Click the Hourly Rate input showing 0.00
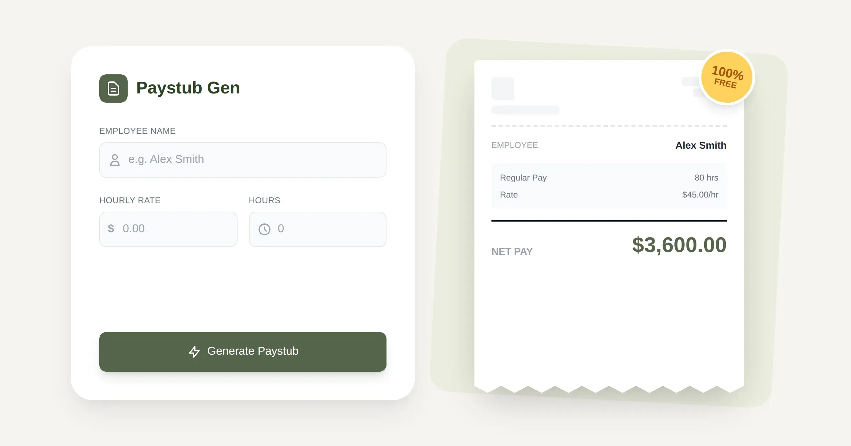 [168, 229]
